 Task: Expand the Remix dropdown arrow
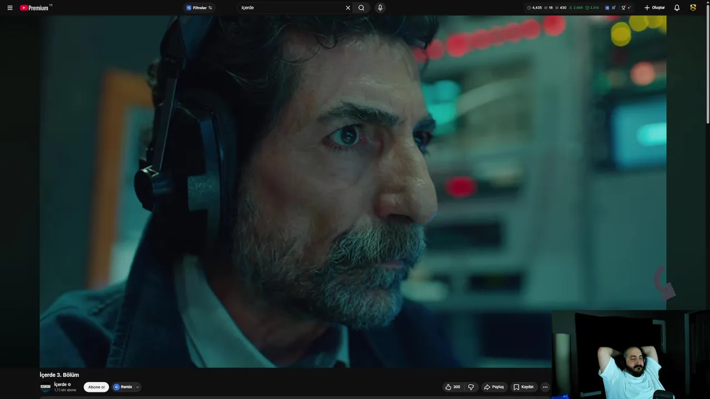coord(138,387)
